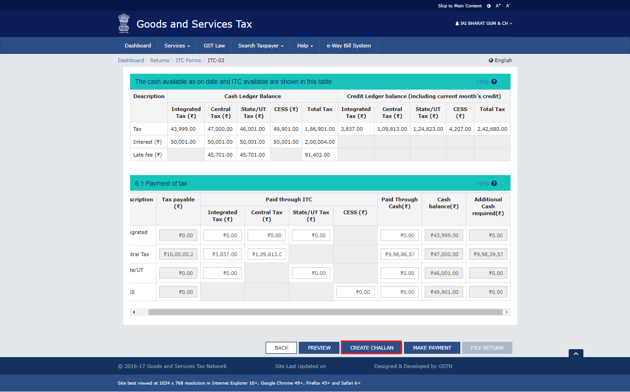Click Cash balance field showing ₹49,901.00
The height and width of the screenshot is (392, 630).
[444, 292]
